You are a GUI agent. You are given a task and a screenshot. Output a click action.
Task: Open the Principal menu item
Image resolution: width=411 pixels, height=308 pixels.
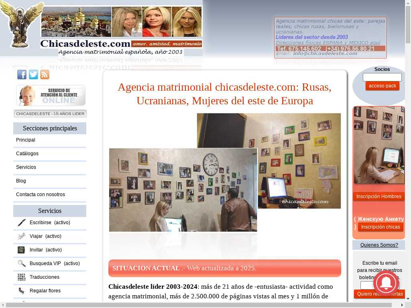point(25,140)
